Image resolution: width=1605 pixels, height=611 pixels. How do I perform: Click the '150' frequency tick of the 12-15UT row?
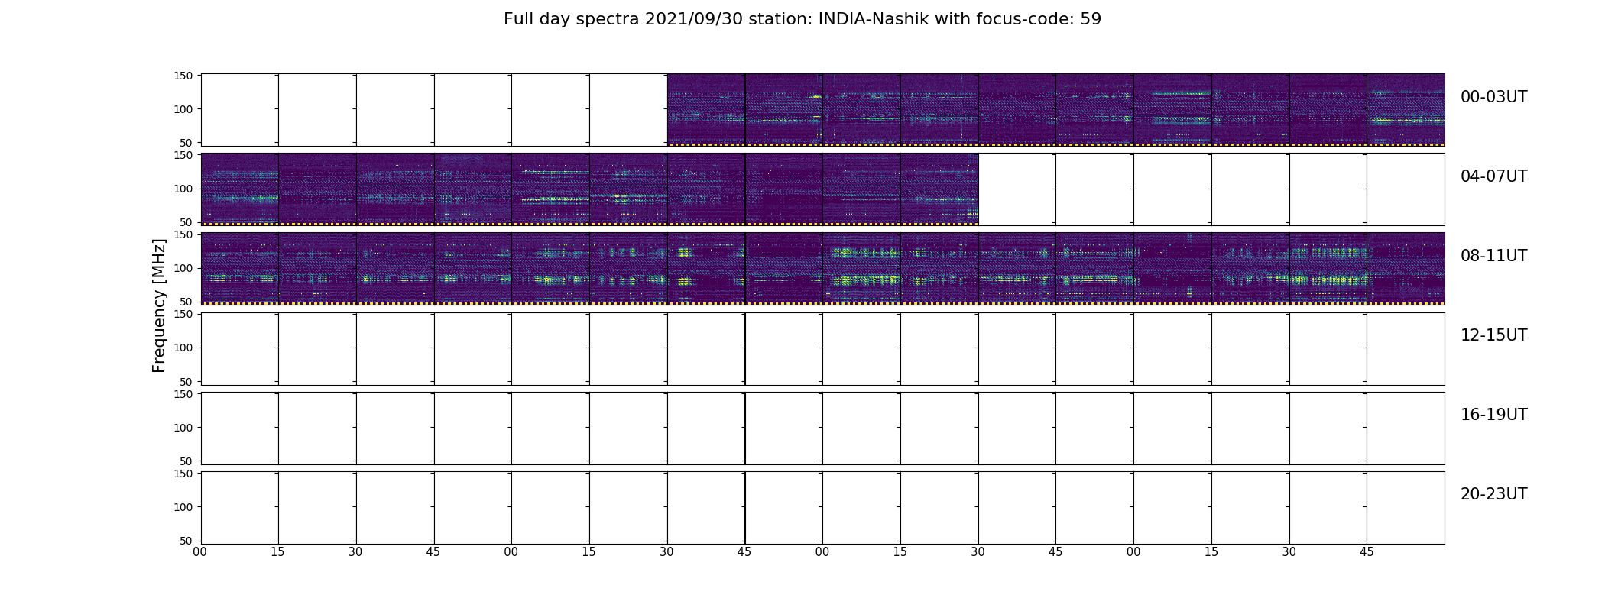tap(183, 314)
